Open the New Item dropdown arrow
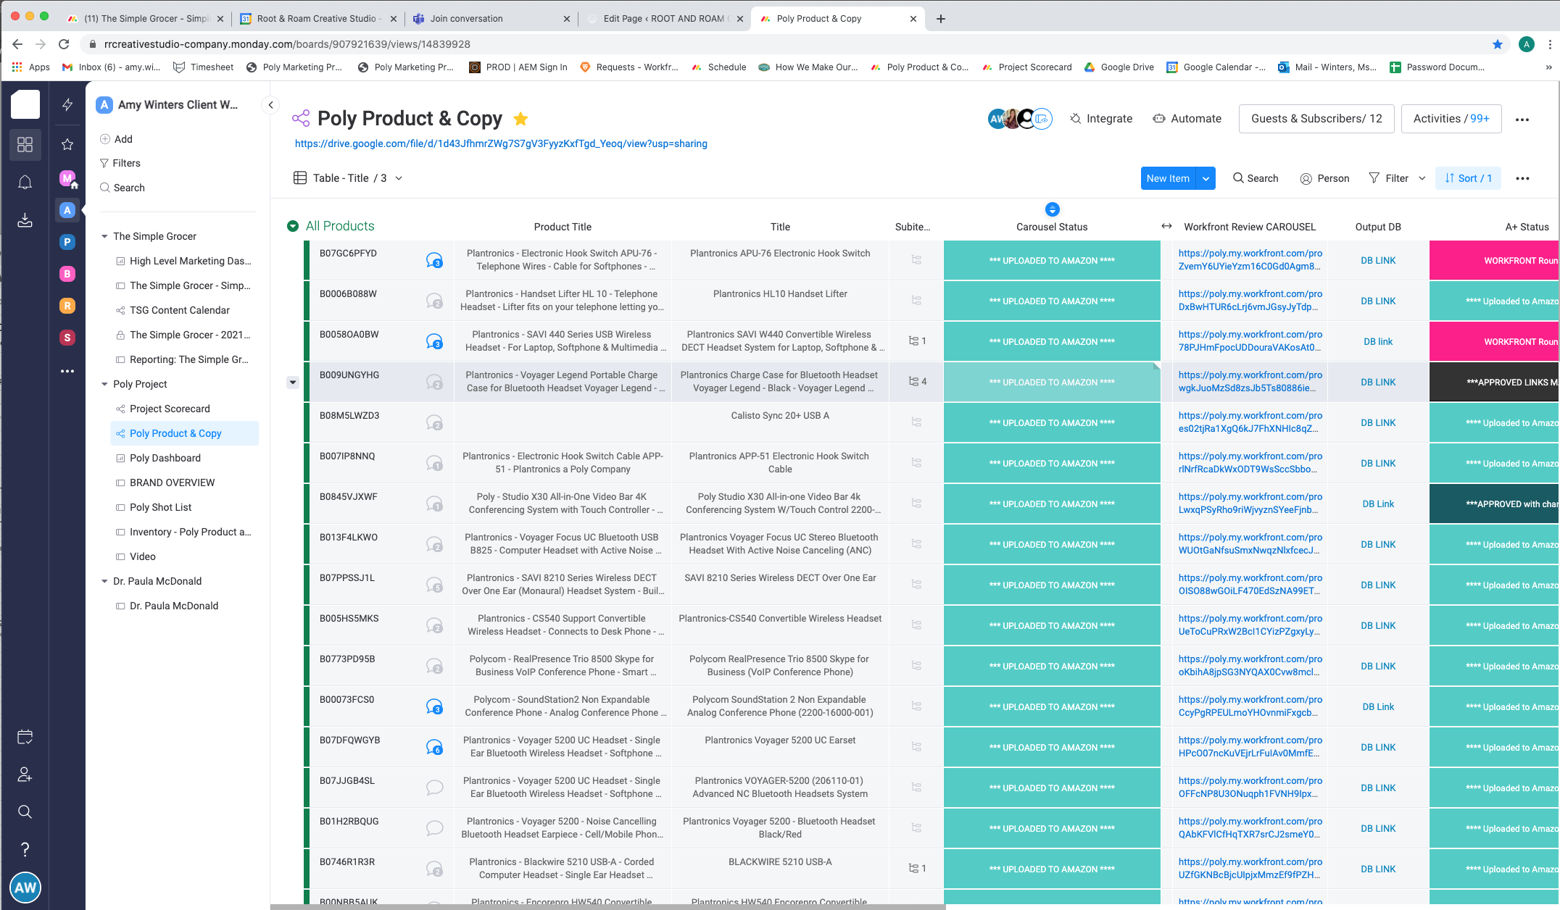1560x910 pixels. point(1206,178)
